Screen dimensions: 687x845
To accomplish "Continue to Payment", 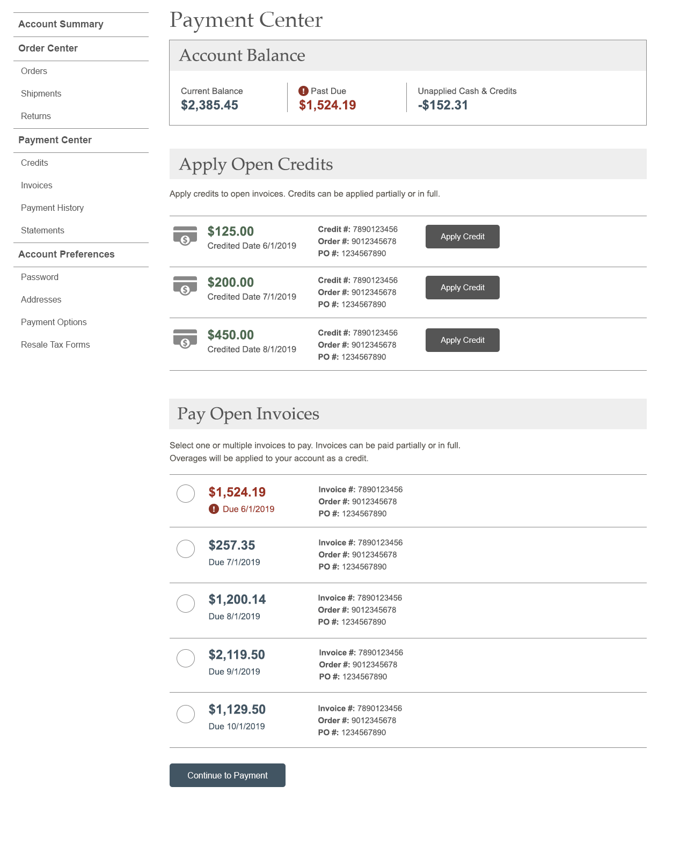I will click(x=228, y=775).
